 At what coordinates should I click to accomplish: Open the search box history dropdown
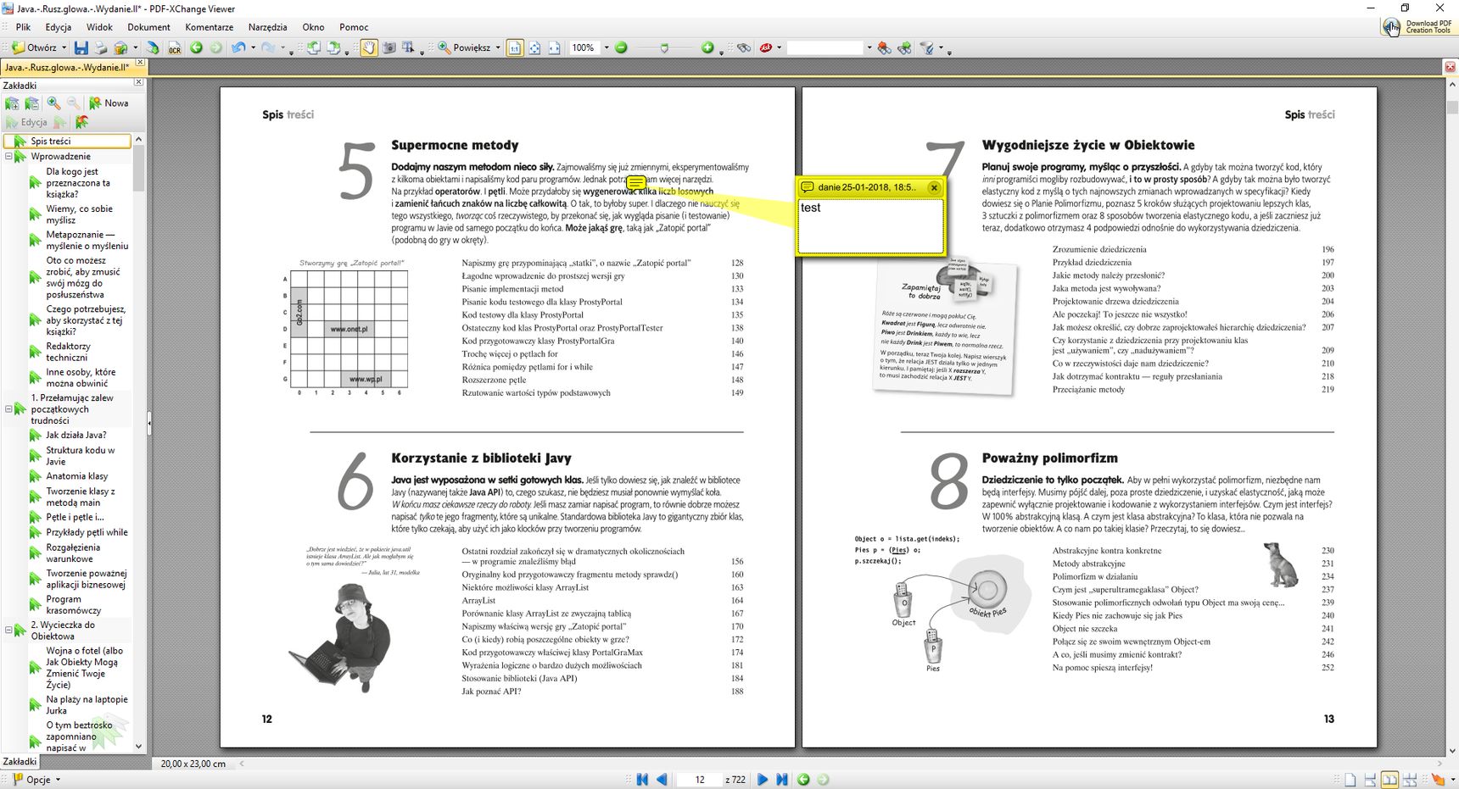pyautogui.click(x=869, y=47)
